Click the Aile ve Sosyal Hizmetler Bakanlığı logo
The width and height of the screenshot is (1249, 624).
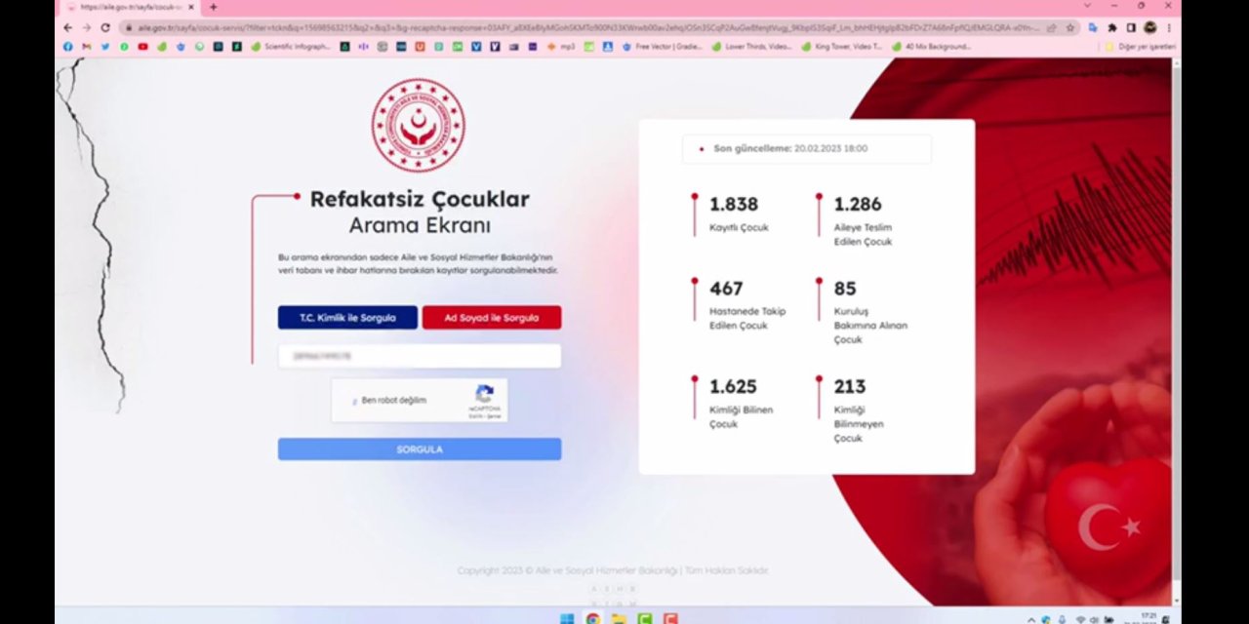coord(420,125)
